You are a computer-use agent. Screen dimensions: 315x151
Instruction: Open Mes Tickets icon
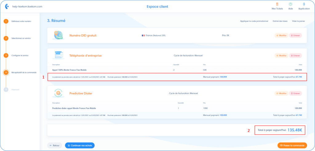[x=277, y=4]
